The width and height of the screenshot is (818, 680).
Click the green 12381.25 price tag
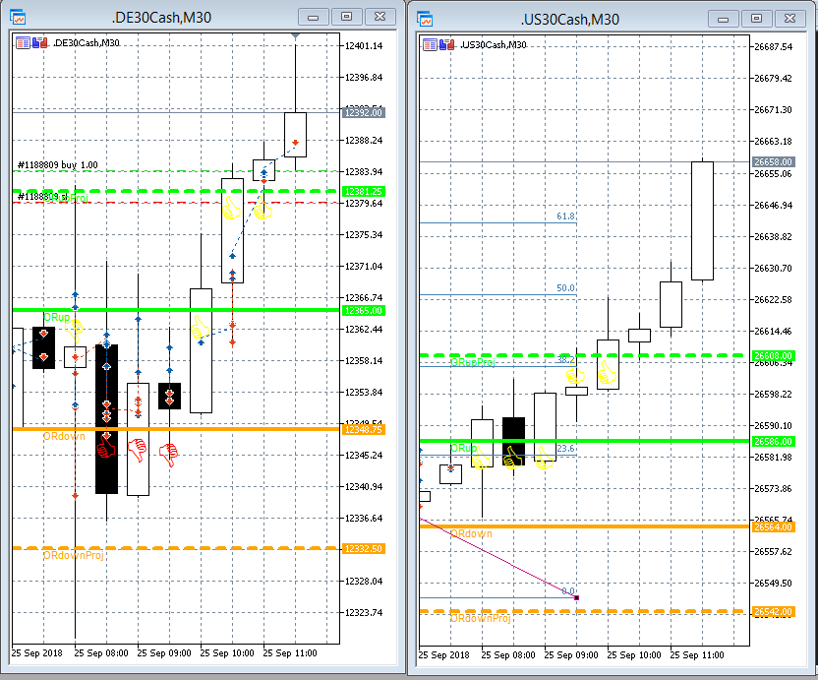click(364, 192)
